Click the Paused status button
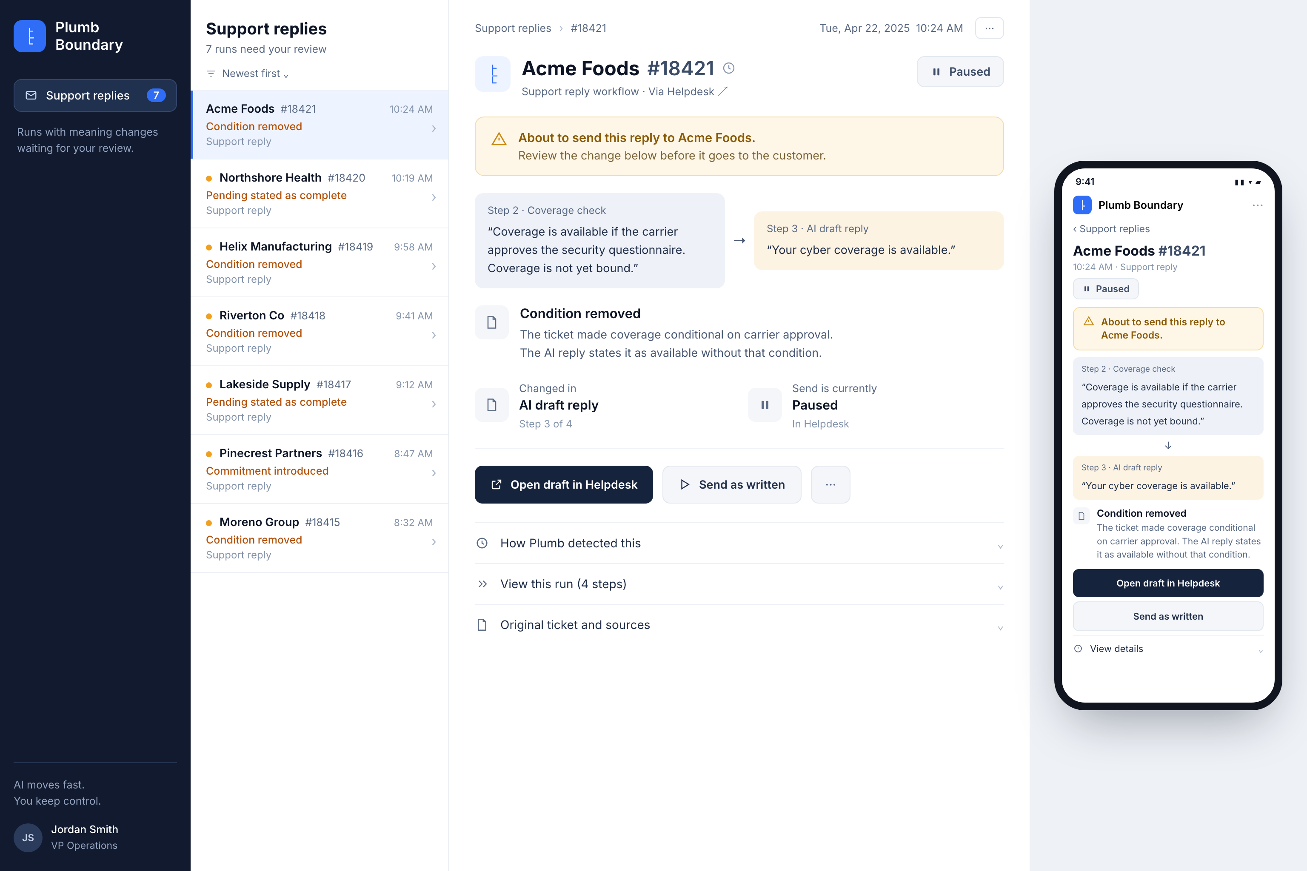The width and height of the screenshot is (1307, 871). coord(960,71)
